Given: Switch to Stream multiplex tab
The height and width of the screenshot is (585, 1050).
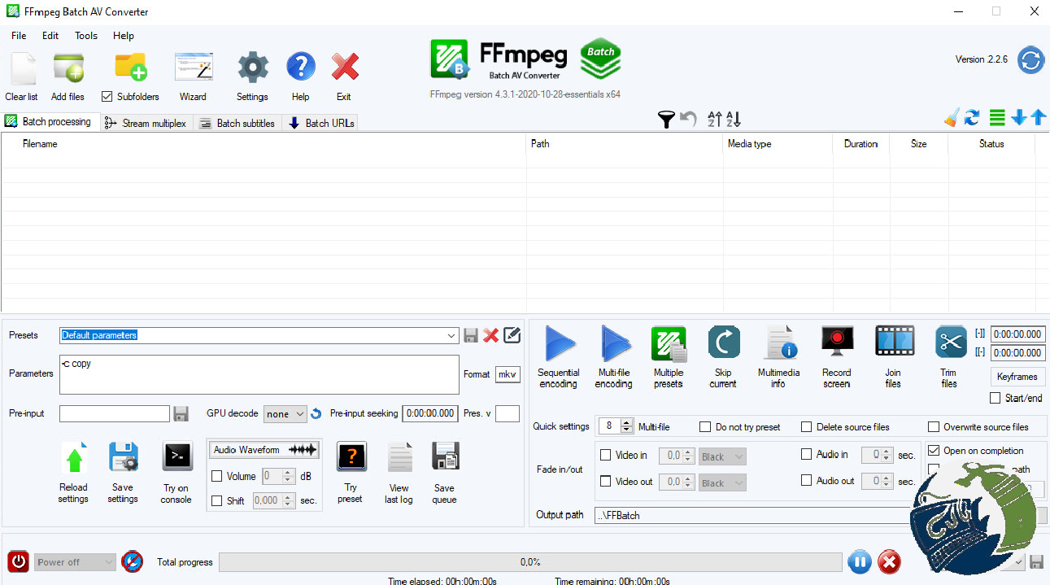Looking at the screenshot, I should (146, 123).
